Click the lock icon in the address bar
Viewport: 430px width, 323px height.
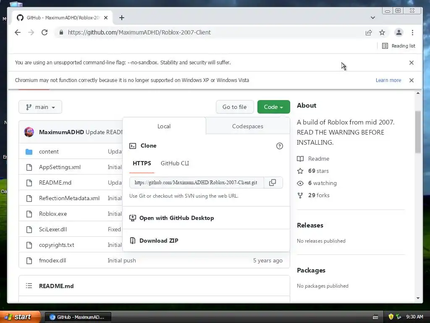(x=61, y=32)
